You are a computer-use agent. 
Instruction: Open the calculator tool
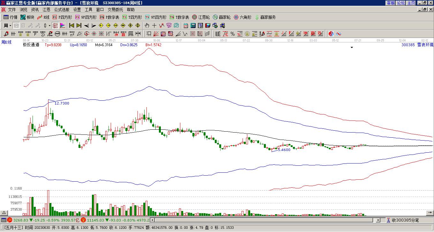[193, 25]
